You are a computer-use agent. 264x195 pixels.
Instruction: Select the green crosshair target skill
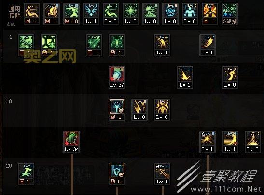131,14
